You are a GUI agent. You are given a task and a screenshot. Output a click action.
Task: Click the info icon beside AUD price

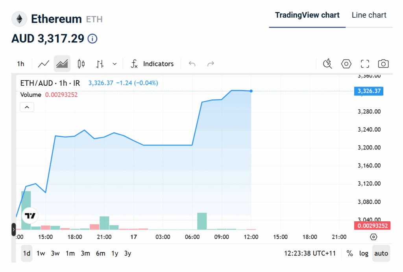[93, 39]
